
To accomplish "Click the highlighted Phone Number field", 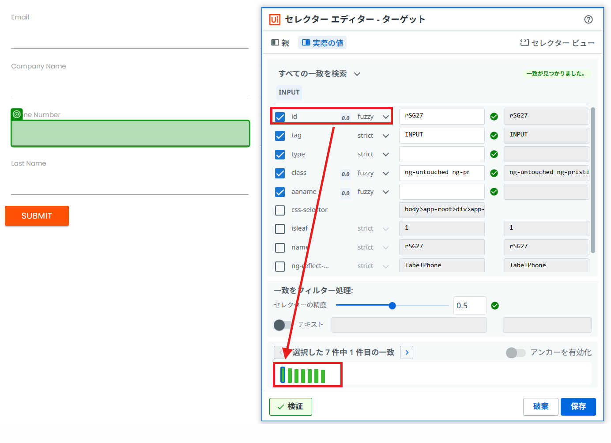I will [x=130, y=133].
